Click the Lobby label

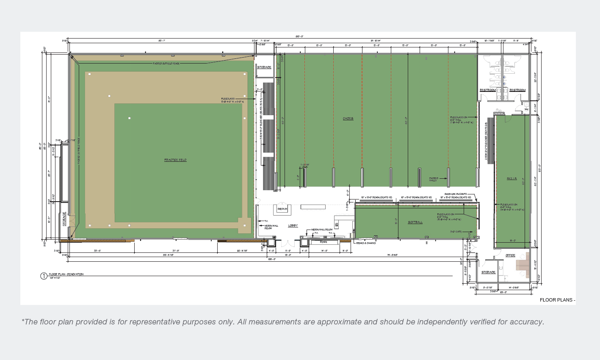pyautogui.click(x=293, y=226)
